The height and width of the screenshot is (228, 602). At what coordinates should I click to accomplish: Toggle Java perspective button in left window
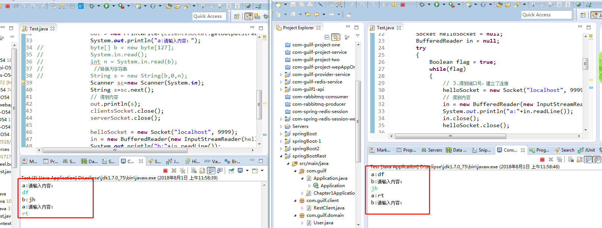pyautogui.click(x=249, y=16)
